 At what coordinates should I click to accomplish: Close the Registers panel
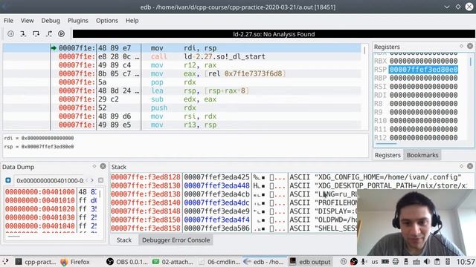tap(470, 46)
